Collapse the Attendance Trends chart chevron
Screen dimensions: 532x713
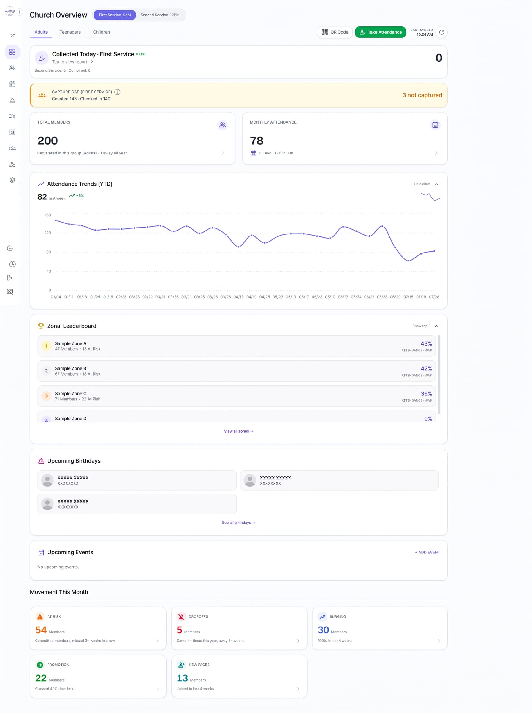pyautogui.click(x=436, y=184)
